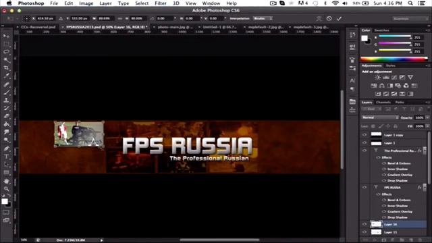Cancel the transform in options bar
Image resolution: width=432 pixels, height=243 pixels.
(329, 18)
